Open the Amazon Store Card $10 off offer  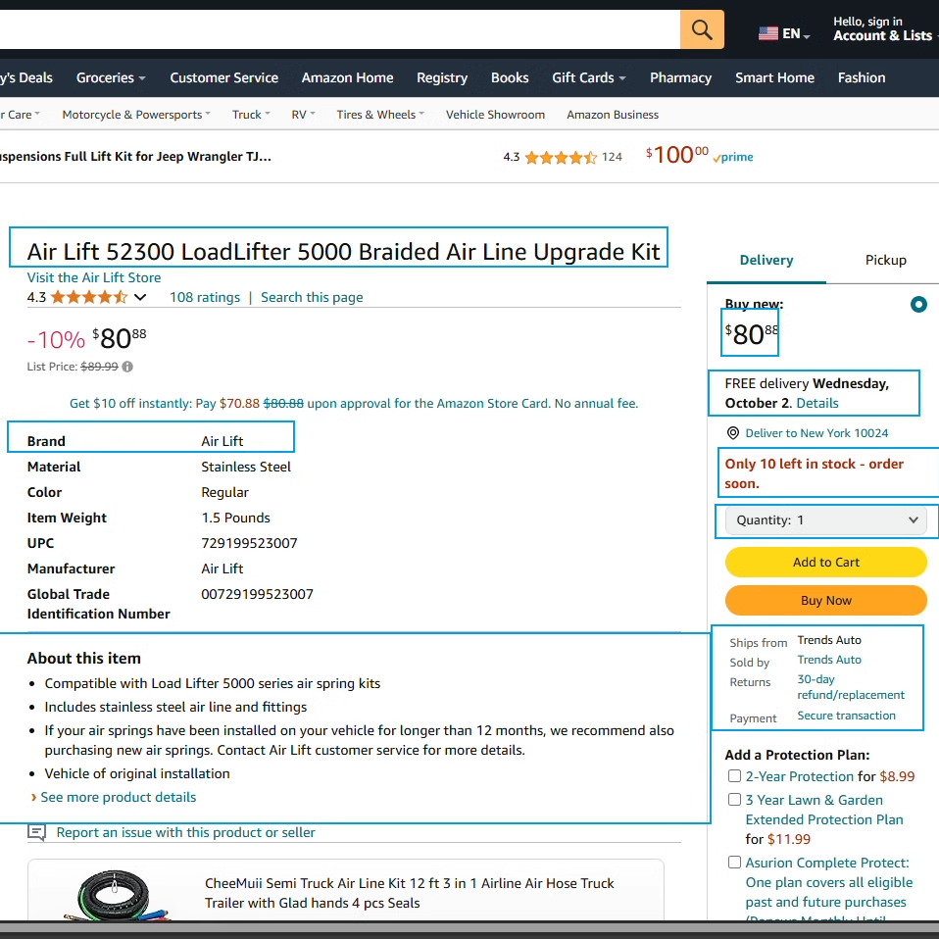click(353, 404)
